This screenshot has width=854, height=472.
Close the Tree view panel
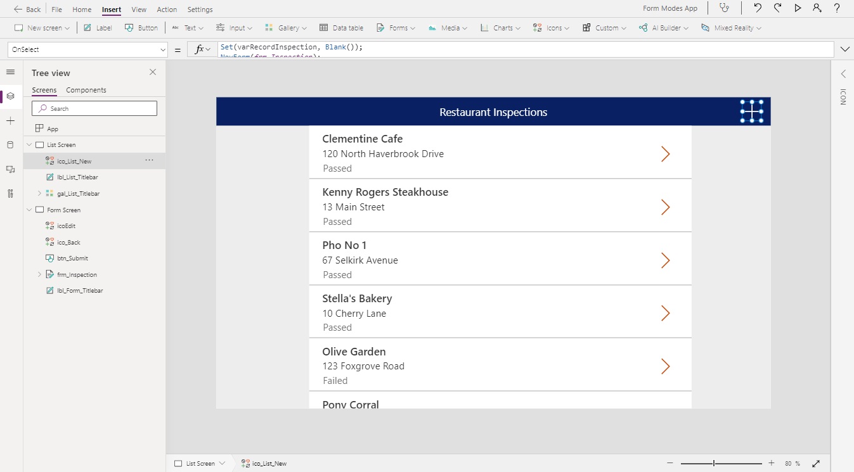(x=152, y=72)
